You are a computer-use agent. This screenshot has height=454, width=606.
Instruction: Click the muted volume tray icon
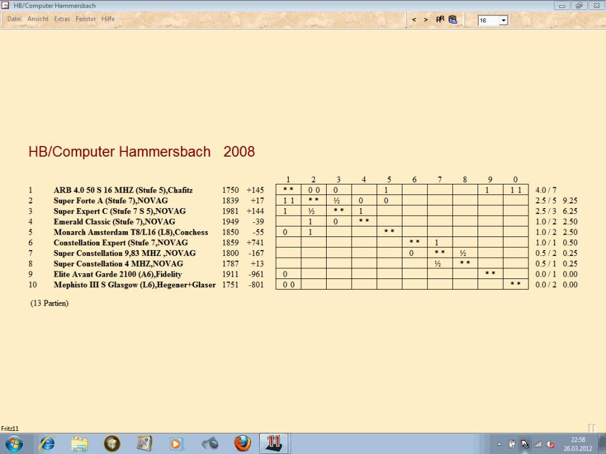550,445
